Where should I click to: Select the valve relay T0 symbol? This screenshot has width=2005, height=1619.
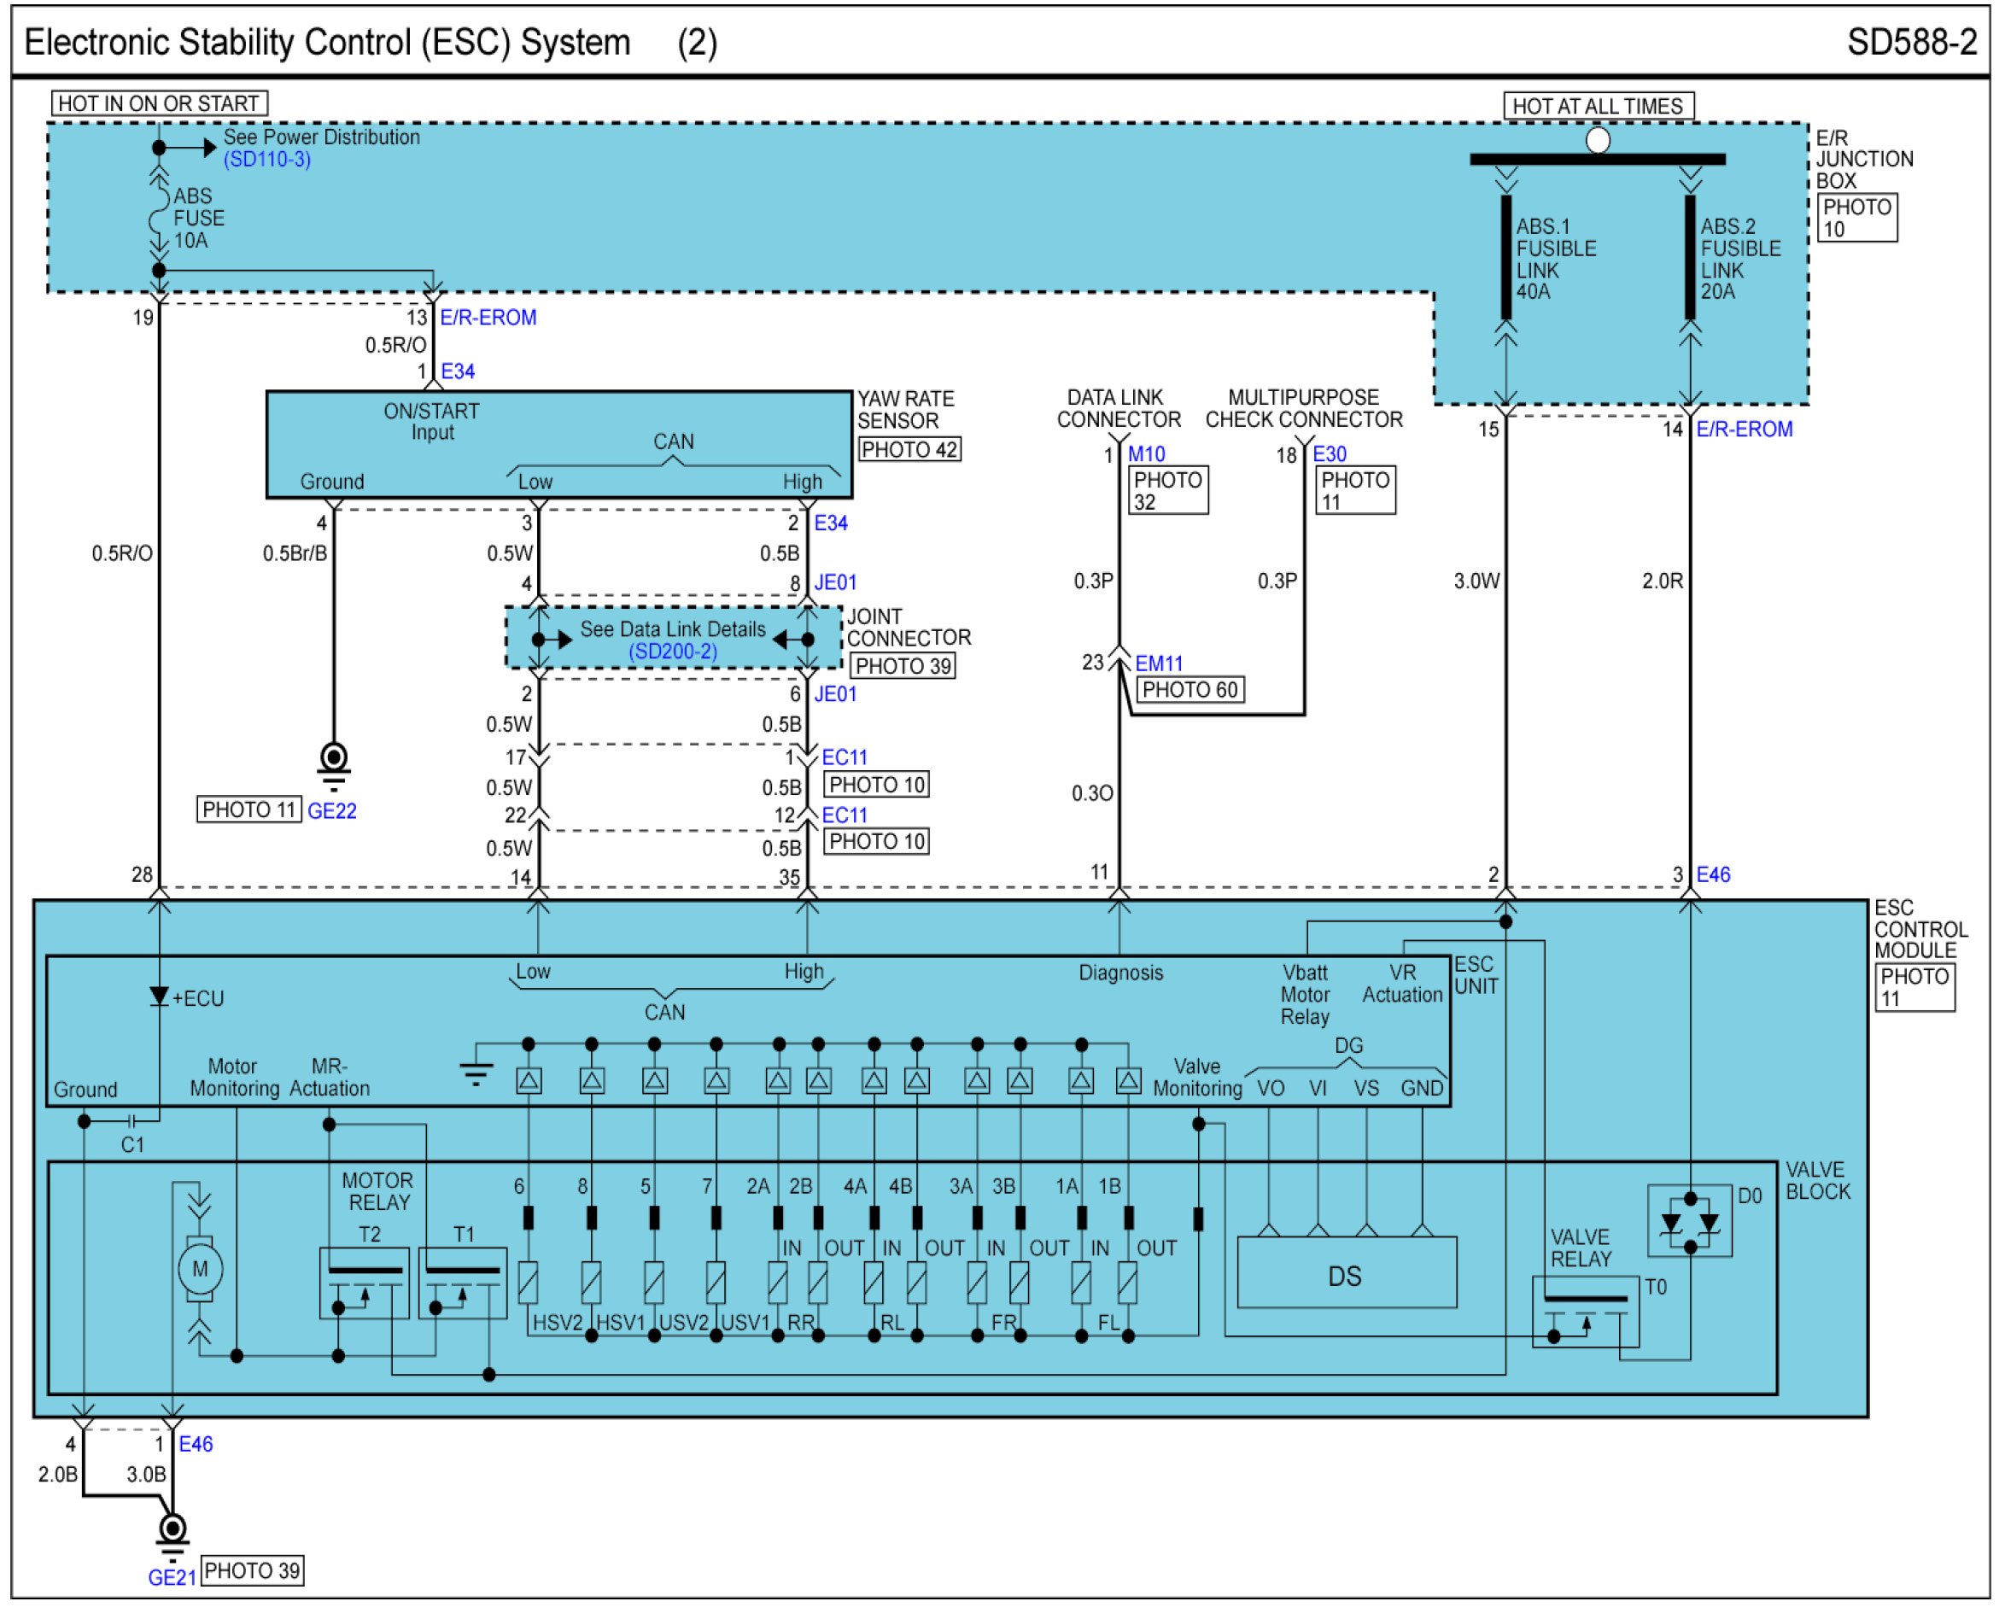pyautogui.click(x=1587, y=1313)
